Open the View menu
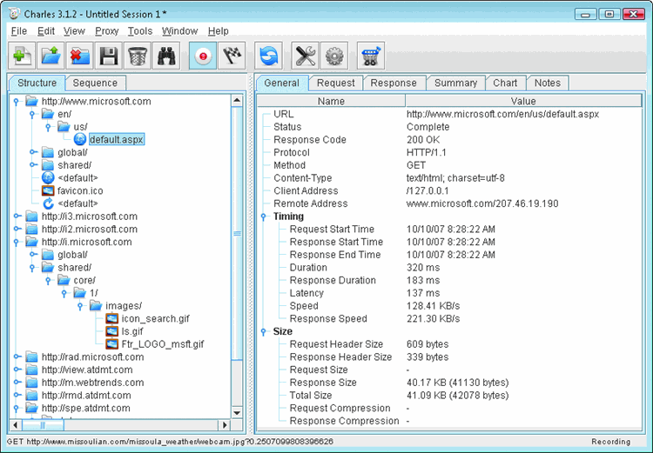This screenshot has height=453, width=653. [x=74, y=31]
